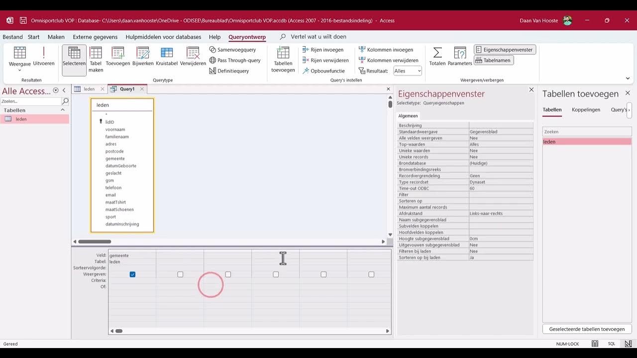
Task: Select leden table in navigation pane
Action: pos(34,119)
